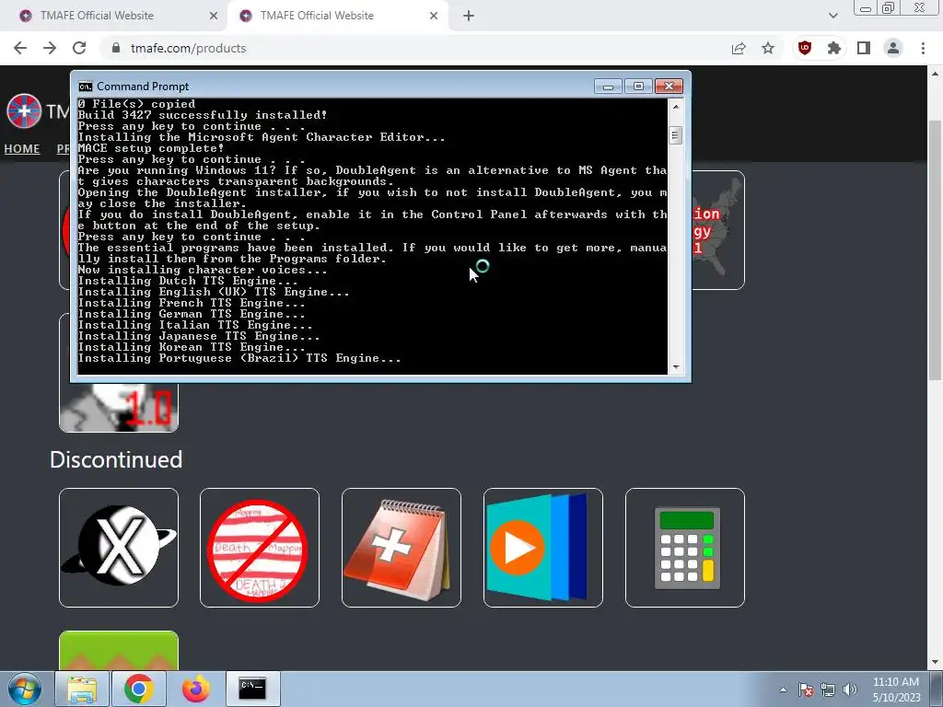Click the HOME navigation link

coord(22,148)
